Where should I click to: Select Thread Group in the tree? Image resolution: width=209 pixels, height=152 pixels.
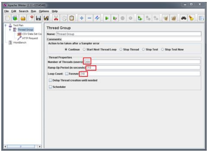tap(25, 30)
